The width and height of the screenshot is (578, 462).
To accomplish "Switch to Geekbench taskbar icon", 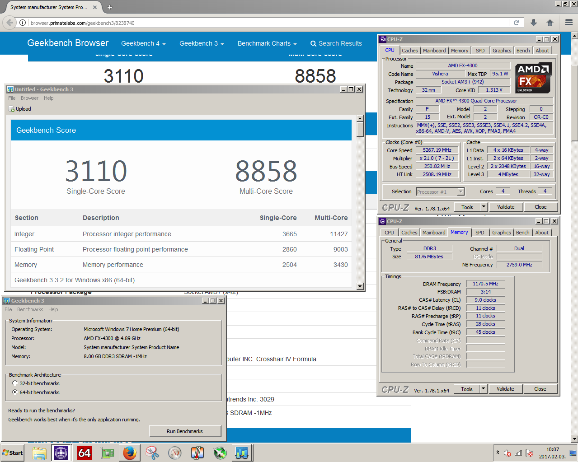I will pos(243,453).
